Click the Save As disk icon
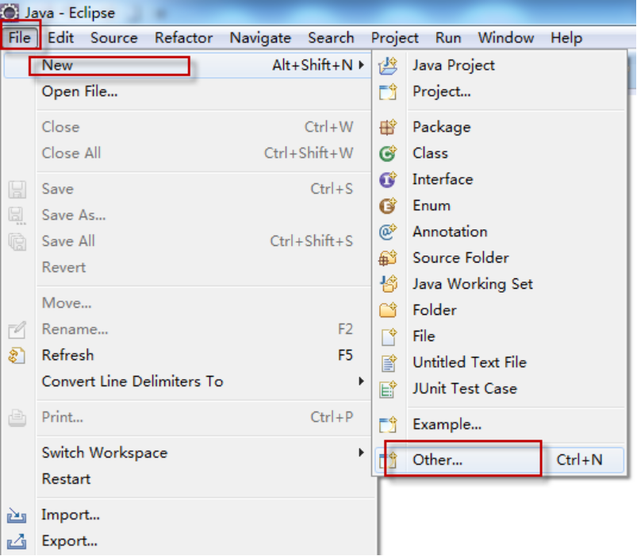The height and width of the screenshot is (556, 637). coord(17,216)
